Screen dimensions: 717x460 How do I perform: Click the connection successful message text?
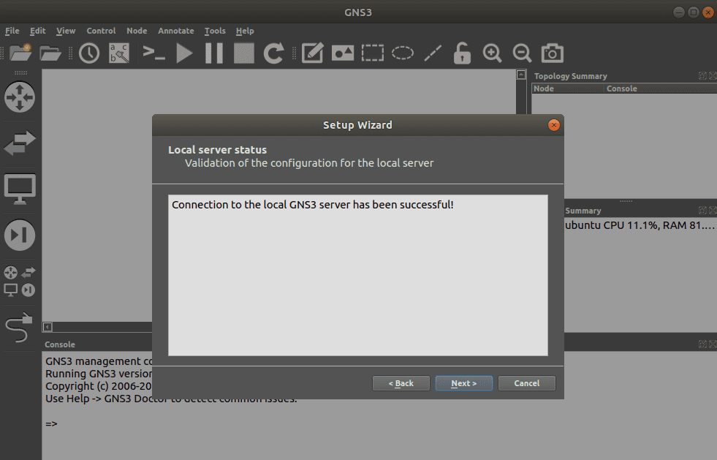coord(313,205)
